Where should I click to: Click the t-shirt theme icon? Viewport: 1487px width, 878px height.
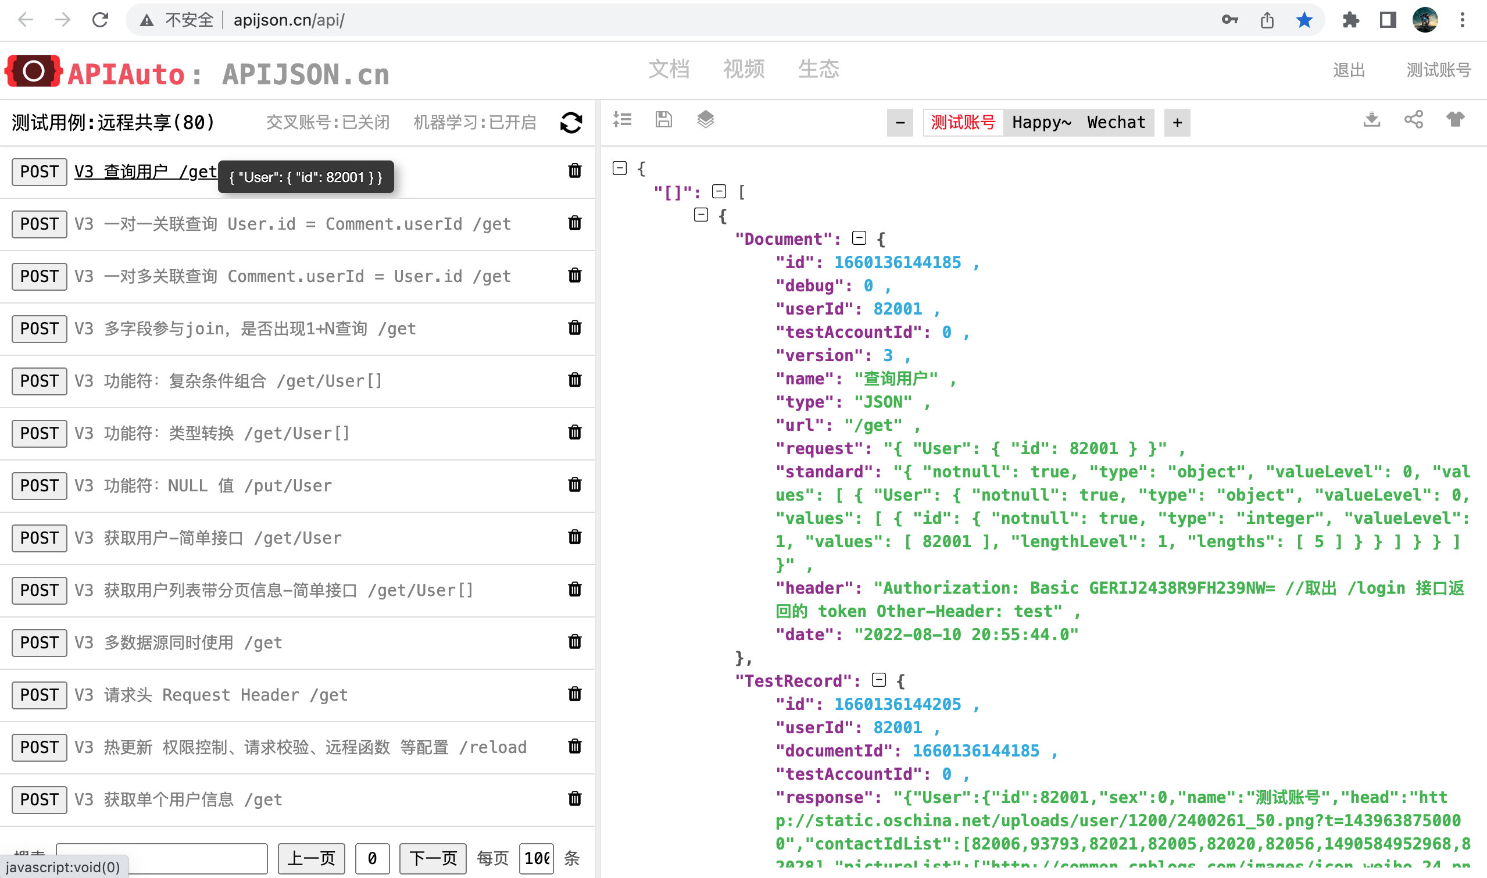pyautogui.click(x=1454, y=120)
